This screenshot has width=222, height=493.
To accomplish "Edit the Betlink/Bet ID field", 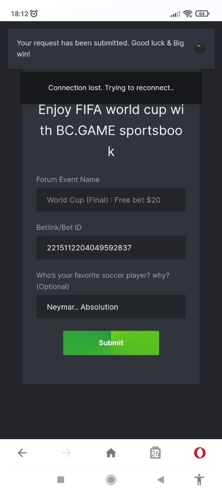I will pyautogui.click(x=111, y=247).
